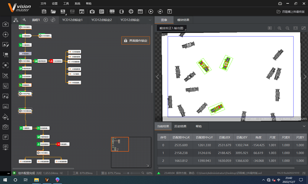The height and width of the screenshot is (184, 308).
Task: Select the 16图像源2 node
Action: [25, 36]
